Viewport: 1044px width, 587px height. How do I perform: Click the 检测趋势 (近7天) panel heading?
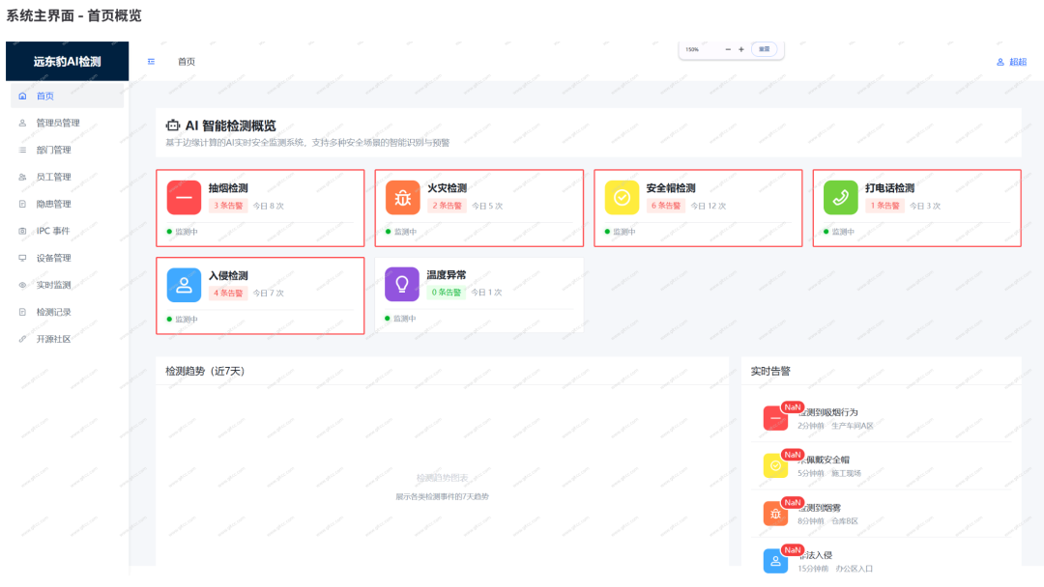205,371
